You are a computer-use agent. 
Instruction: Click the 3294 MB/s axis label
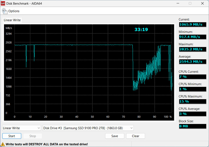point(9,34)
